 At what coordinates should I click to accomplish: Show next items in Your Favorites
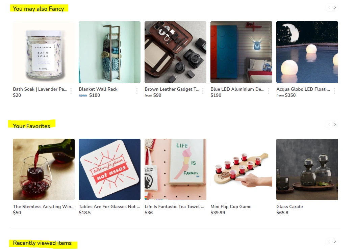pos(335,124)
